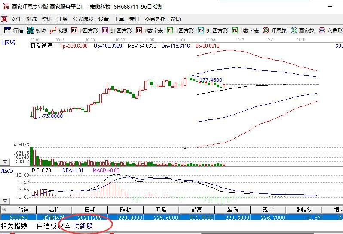Click the 代码 column header
The width and height of the screenshot is (343, 234).
tap(23, 210)
